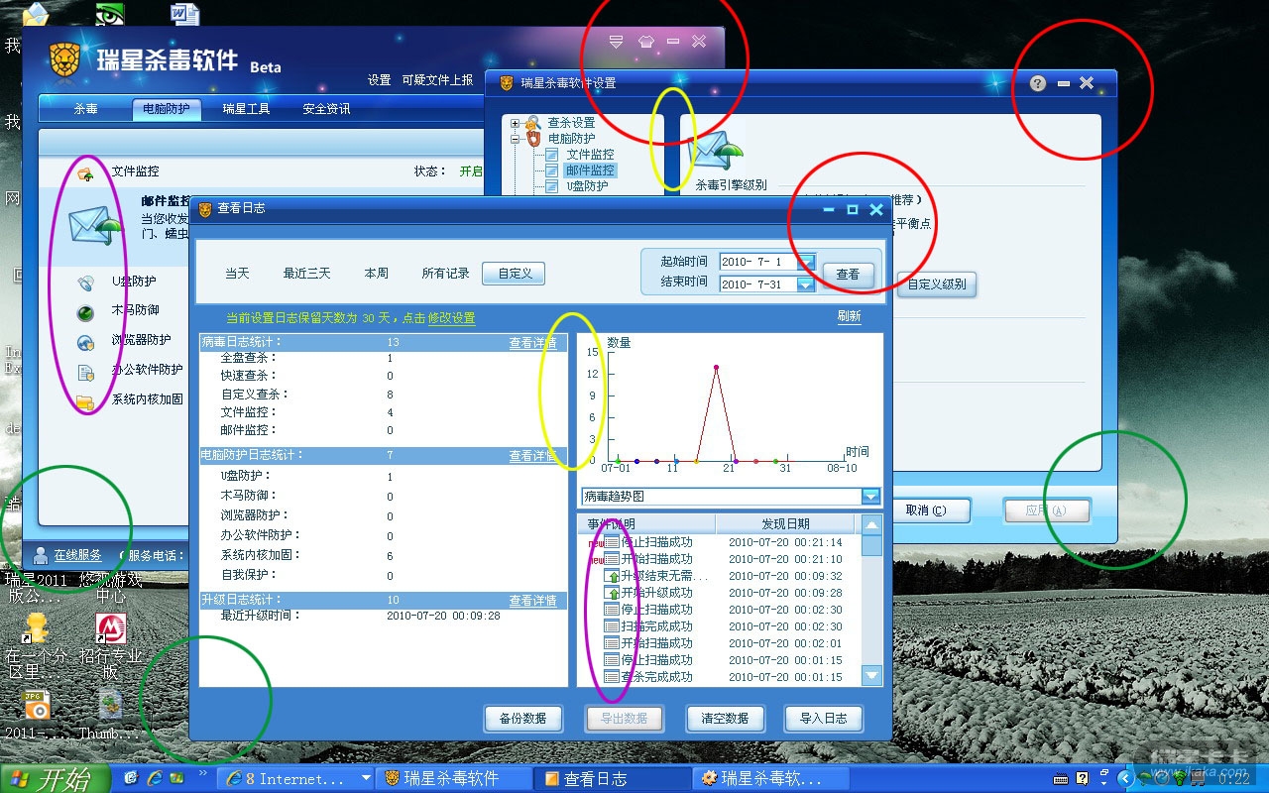The height and width of the screenshot is (793, 1269).
Task: Open the 瑞星工具 tab
Action: click(x=246, y=109)
